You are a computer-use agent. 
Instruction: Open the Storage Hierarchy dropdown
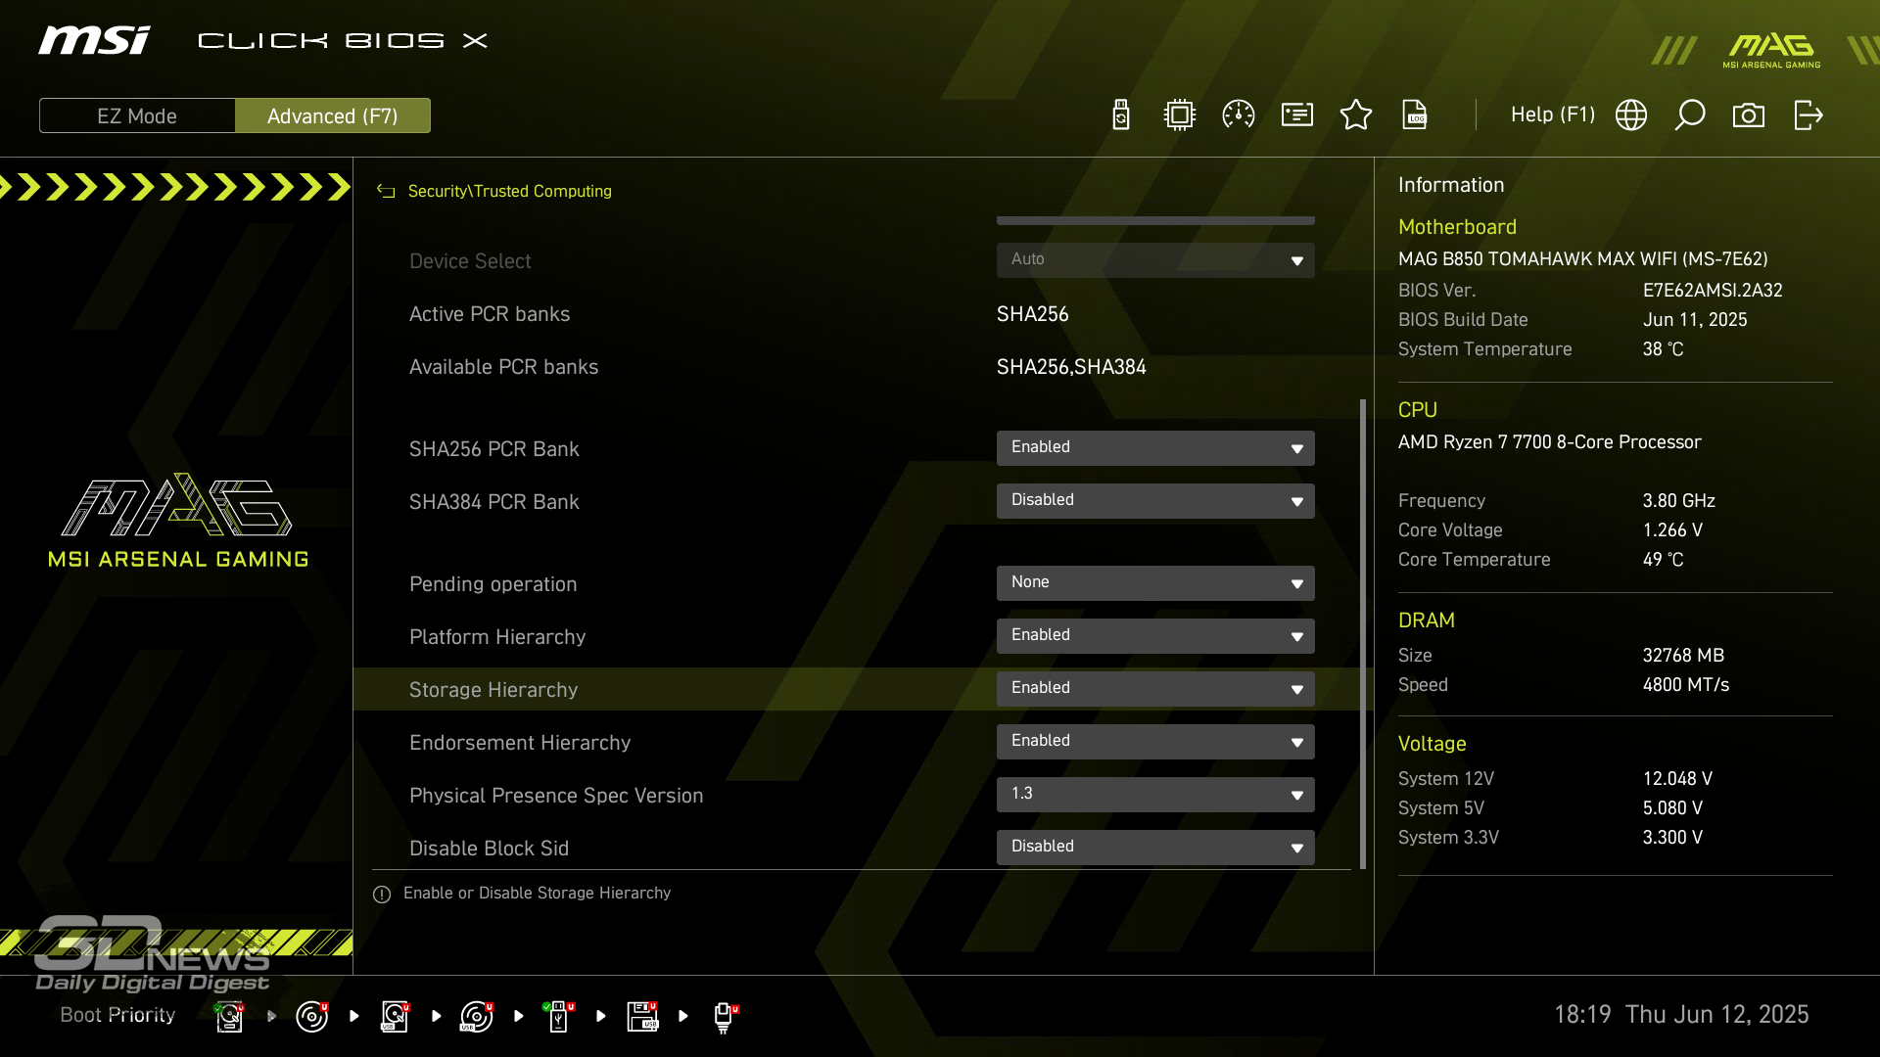pyautogui.click(x=1155, y=688)
